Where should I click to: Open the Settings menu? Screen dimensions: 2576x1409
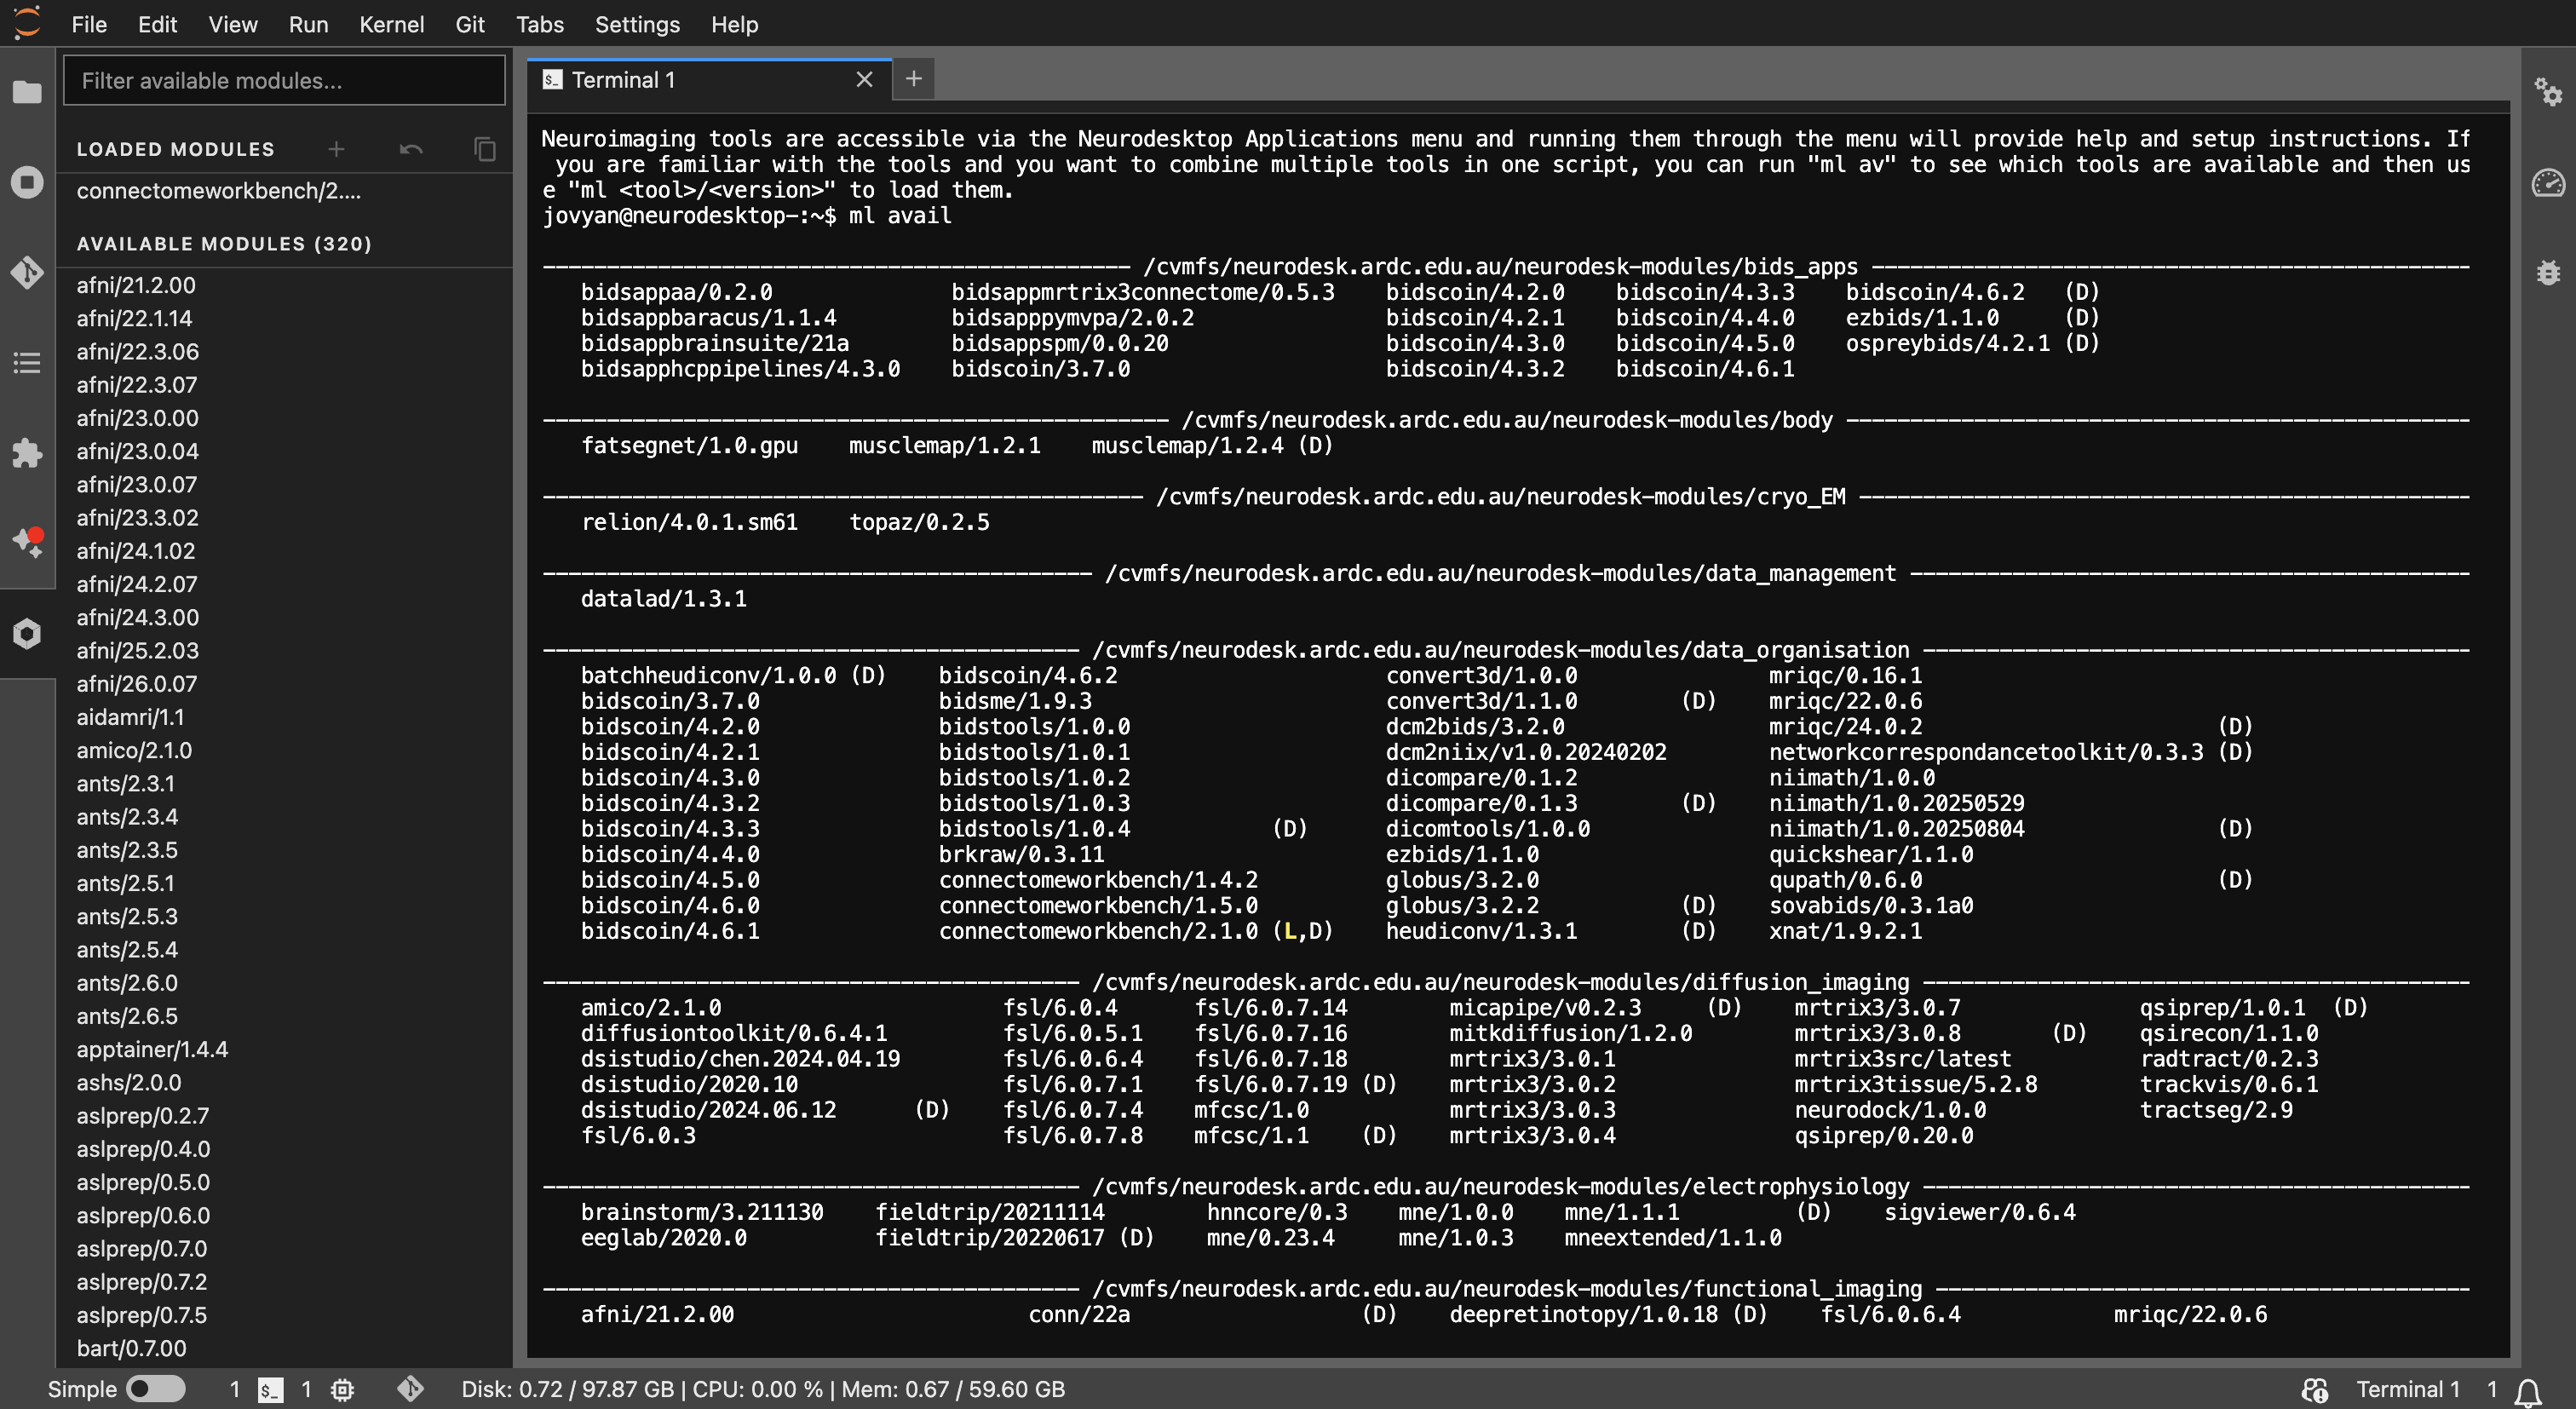pos(637,24)
